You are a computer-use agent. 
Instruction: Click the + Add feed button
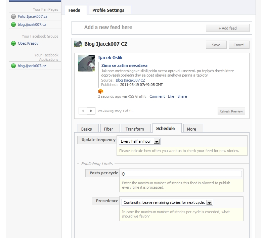pos(227,28)
